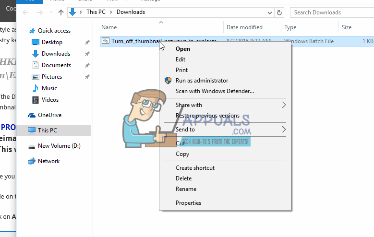This screenshot has height=237, width=374.
Task: Click the Music note icon
Action: tap(36, 88)
